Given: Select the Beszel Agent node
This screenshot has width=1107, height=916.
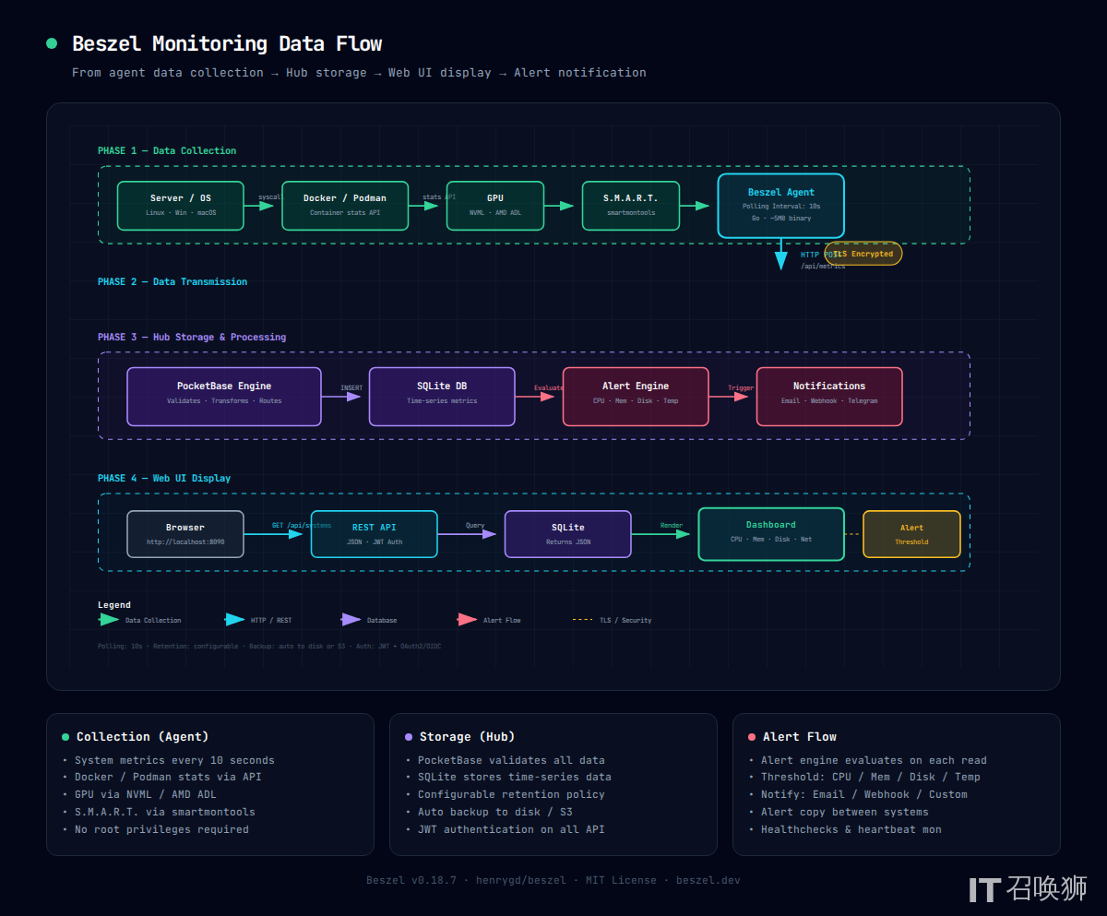Looking at the screenshot, I should 780,206.
